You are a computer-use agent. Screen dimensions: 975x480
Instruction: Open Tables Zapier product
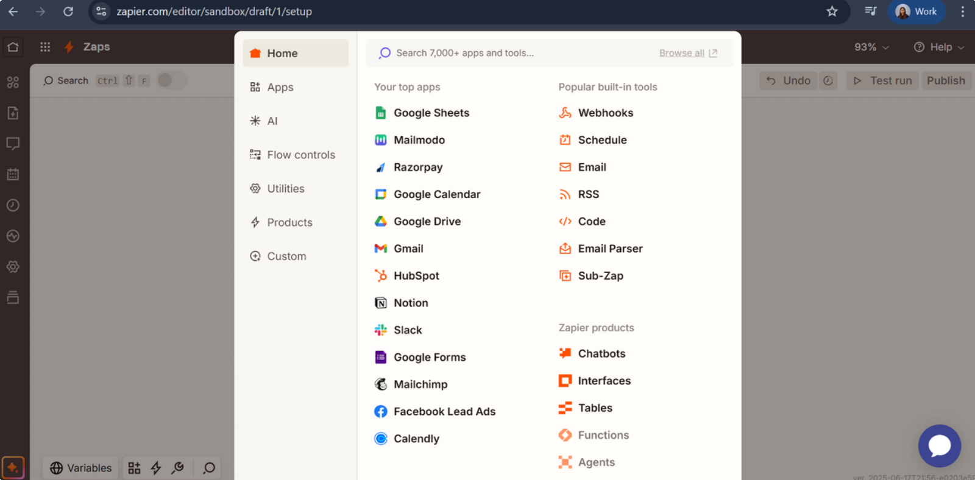point(586,408)
